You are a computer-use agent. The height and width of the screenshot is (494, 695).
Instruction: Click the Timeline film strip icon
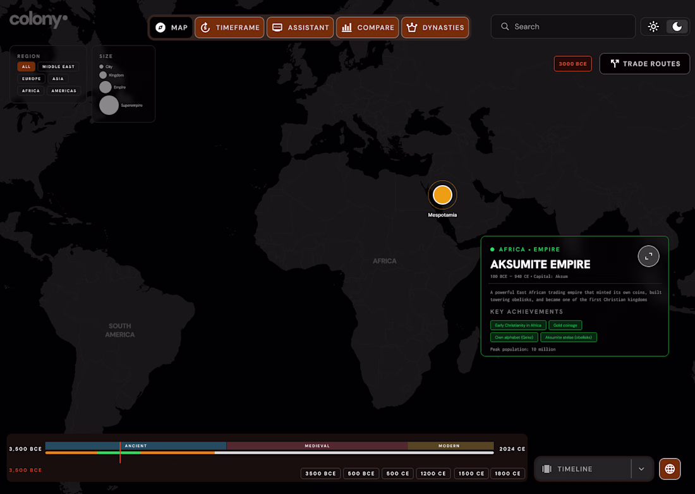[547, 469]
